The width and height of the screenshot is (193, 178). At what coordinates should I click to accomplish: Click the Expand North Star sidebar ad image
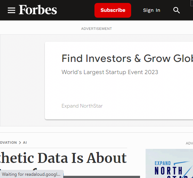(169, 164)
